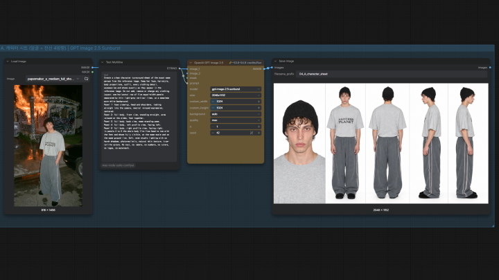Select the Text Multiline node title

[x=114, y=62]
